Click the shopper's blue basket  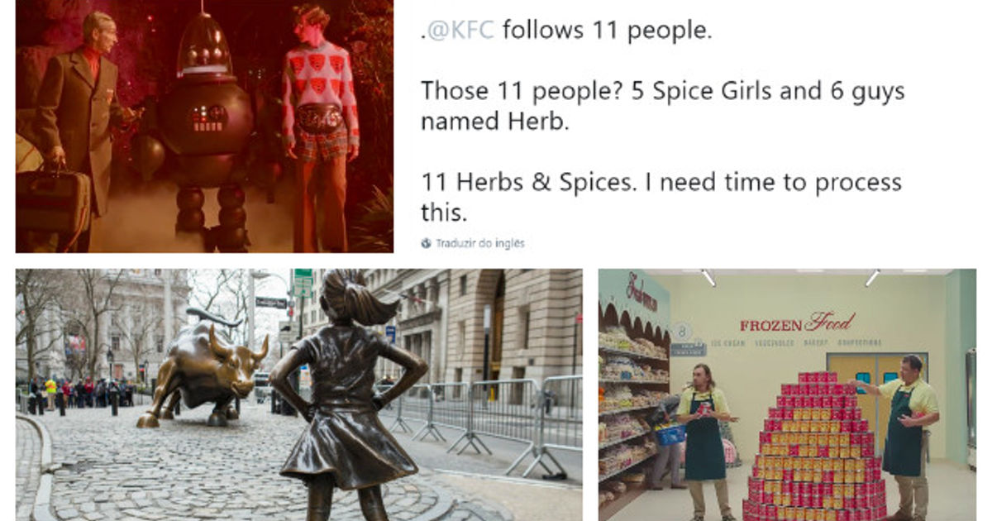click(x=670, y=434)
